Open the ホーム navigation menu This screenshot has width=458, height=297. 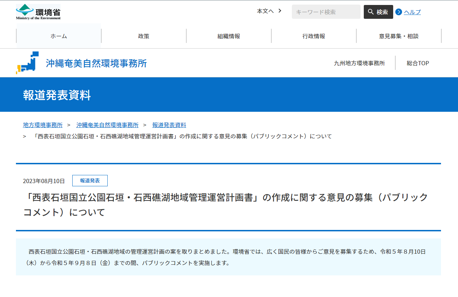[x=58, y=36]
